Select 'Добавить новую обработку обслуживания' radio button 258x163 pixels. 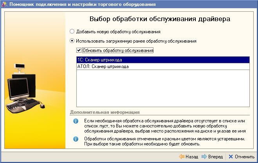72,31
